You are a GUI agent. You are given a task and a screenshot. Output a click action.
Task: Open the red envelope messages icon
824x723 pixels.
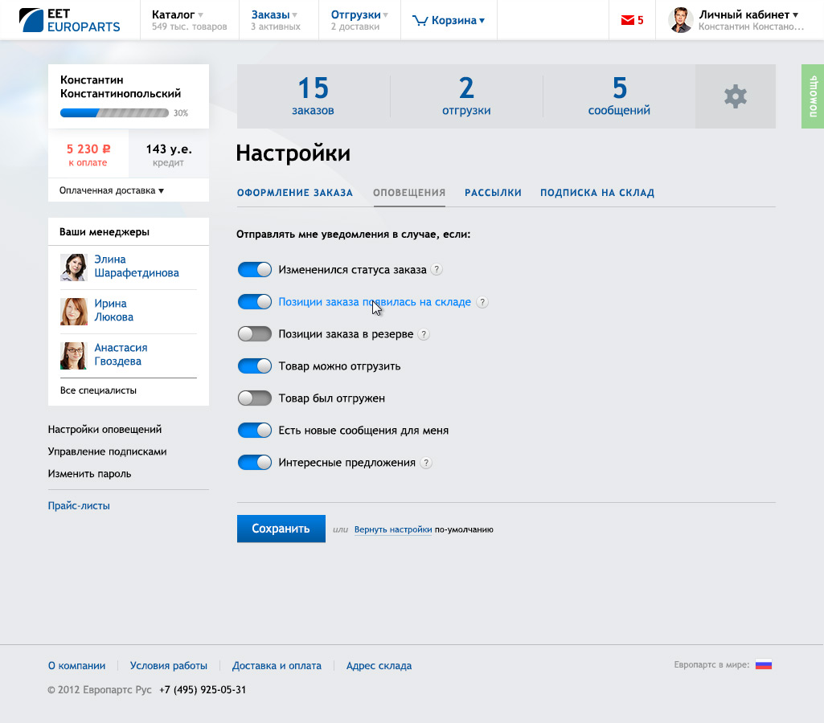[627, 21]
